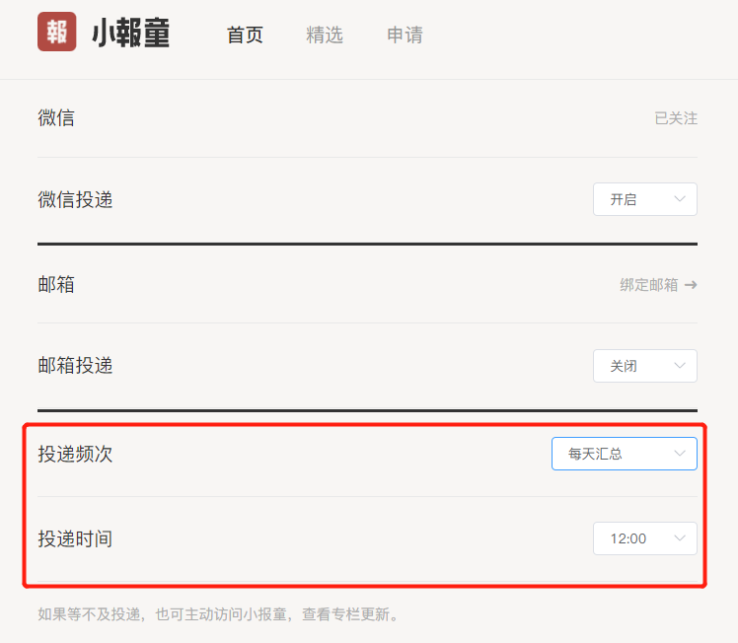Viewport: 738px width, 643px height.
Task: Click the chevron arrow in 微信投递 selector
Action: pos(679,199)
